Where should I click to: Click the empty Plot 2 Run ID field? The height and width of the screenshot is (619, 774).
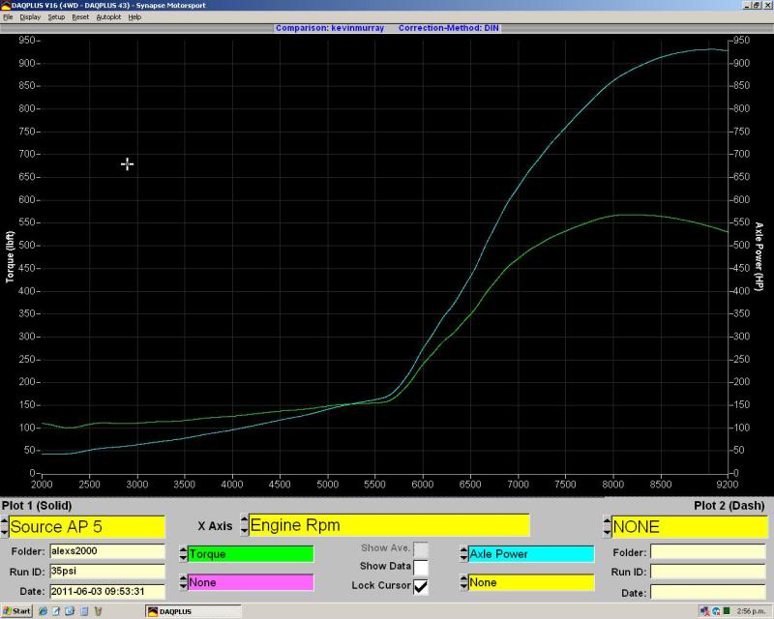point(708,572)
